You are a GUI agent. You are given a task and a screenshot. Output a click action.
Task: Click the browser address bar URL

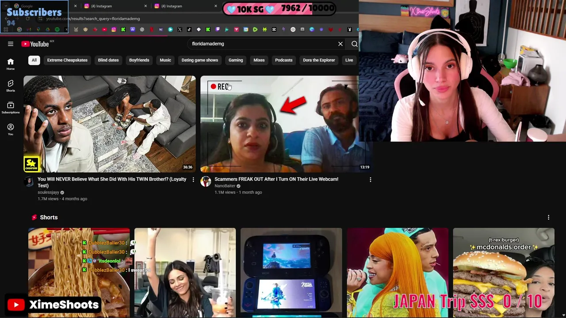pos(93,19)
